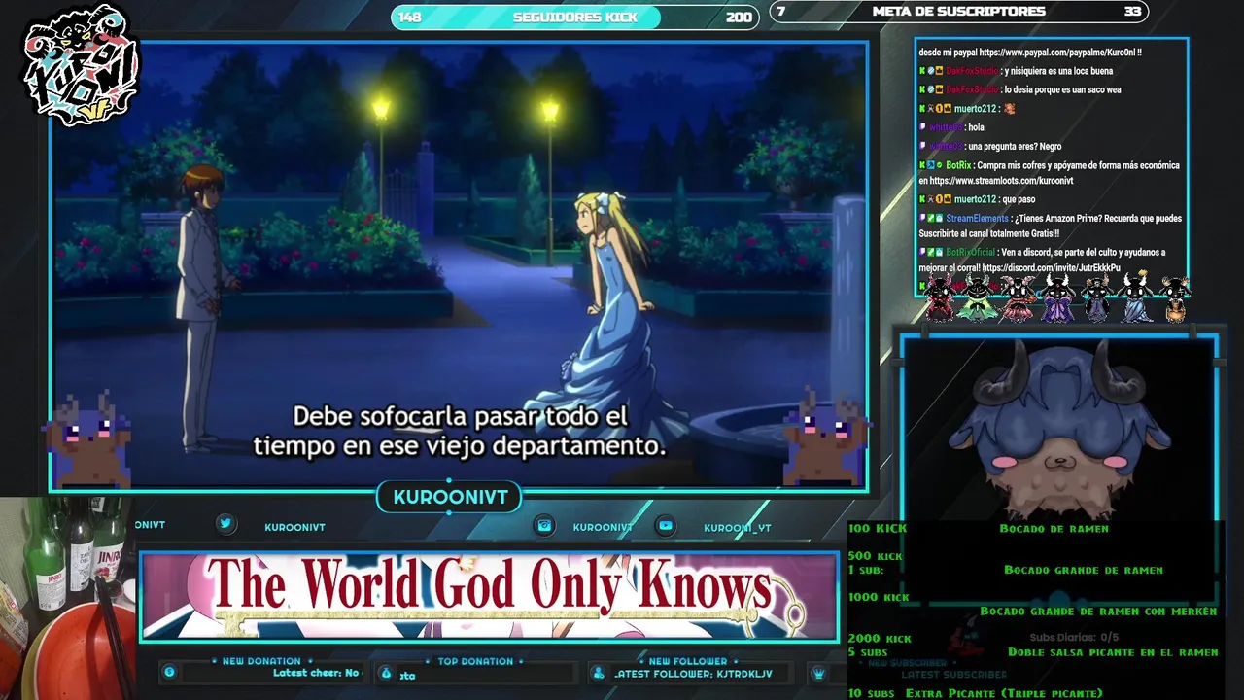Click the green-cloaked chibi oni under chat
Viewport: 1244px width, 700px height.
tap(977, 297)
